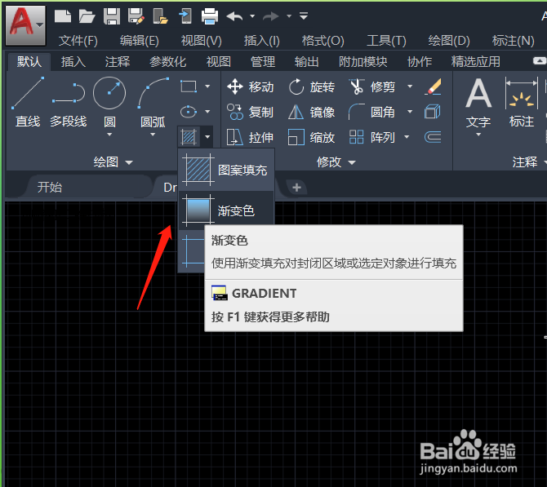The image size is (547, 487).
Task: Expand the Rectangle tool dropdown arrow
Action: click(x=207, y=86)
